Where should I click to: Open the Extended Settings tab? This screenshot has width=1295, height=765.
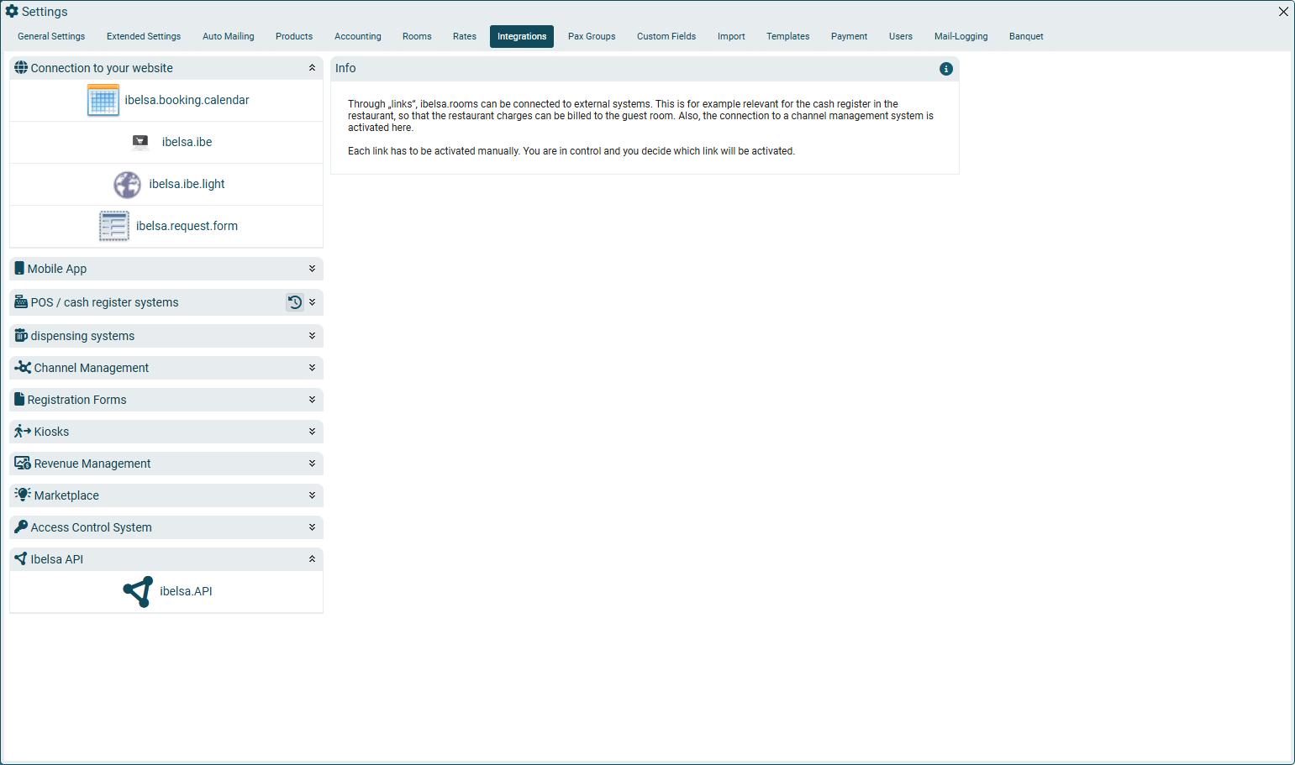(144, 37)
